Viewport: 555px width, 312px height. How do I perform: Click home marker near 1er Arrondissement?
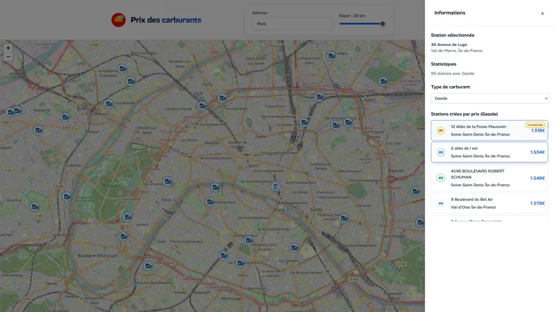pos(275,186)
